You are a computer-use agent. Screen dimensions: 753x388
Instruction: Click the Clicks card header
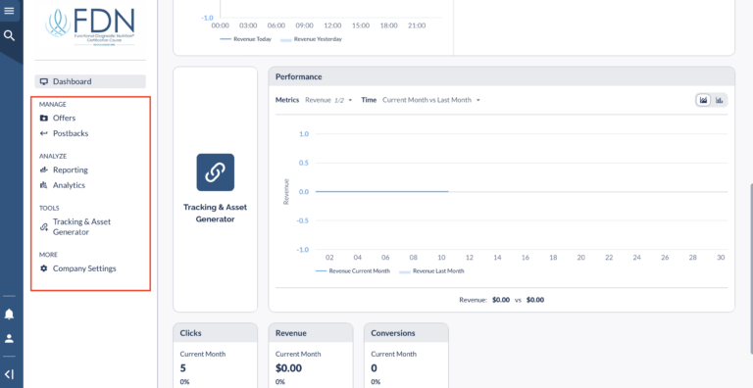(x=215, y=333)
